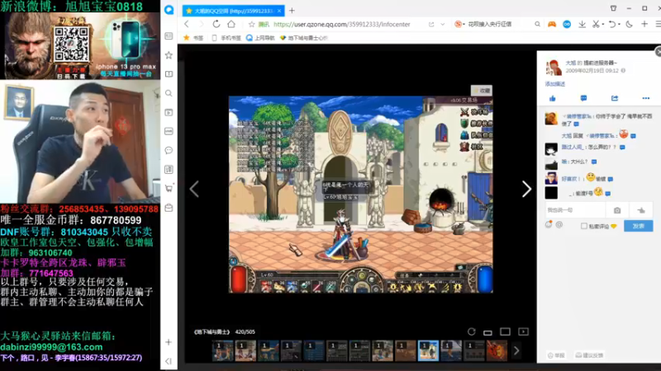Click the 添加描述 link
661x371 pixels.
coord(554,84)
